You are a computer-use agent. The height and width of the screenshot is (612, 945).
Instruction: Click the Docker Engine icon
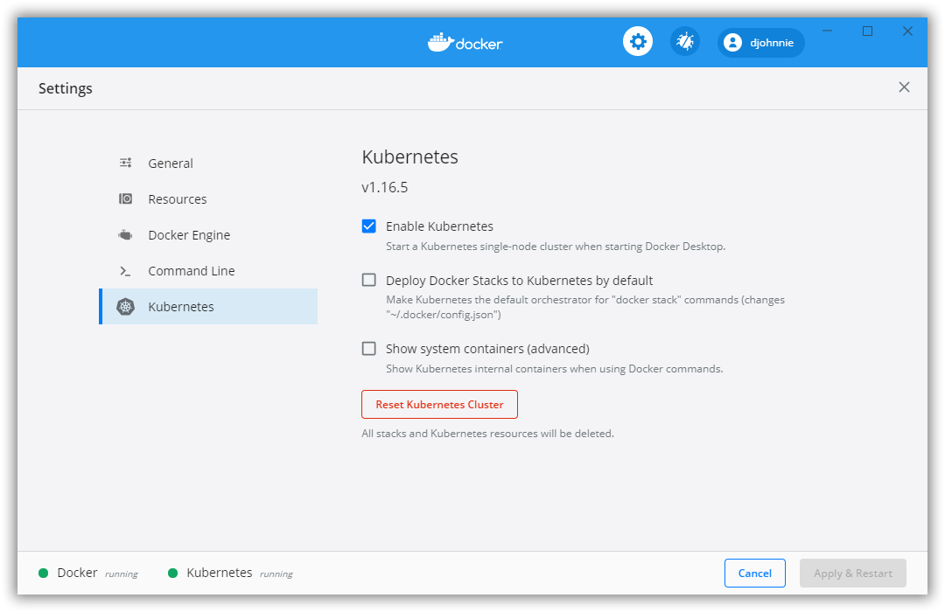pos(125,235)
